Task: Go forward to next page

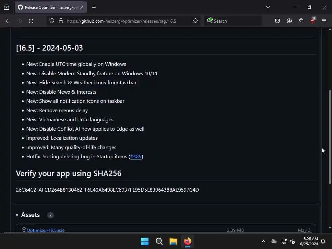Action: tap(19, 21)
